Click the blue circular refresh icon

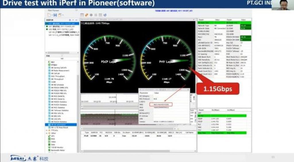105,15
